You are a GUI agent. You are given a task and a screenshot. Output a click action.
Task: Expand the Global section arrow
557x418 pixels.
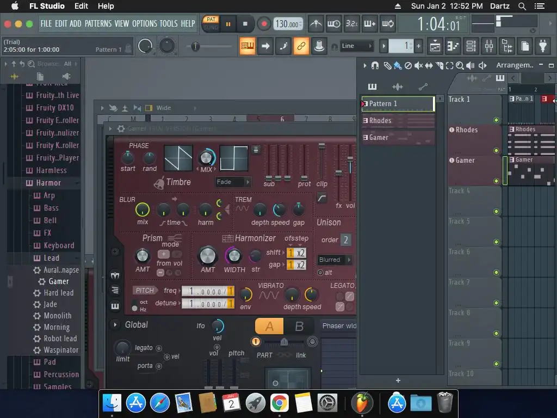(x=115, y=324)
